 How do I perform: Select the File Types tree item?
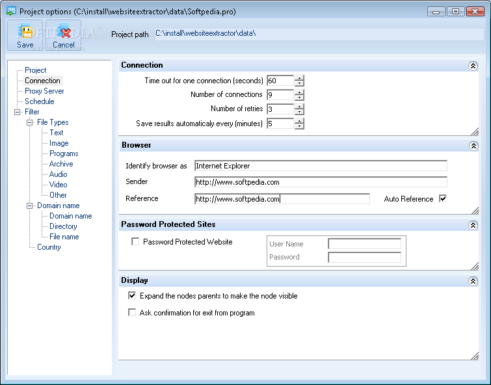pos(53,122)
